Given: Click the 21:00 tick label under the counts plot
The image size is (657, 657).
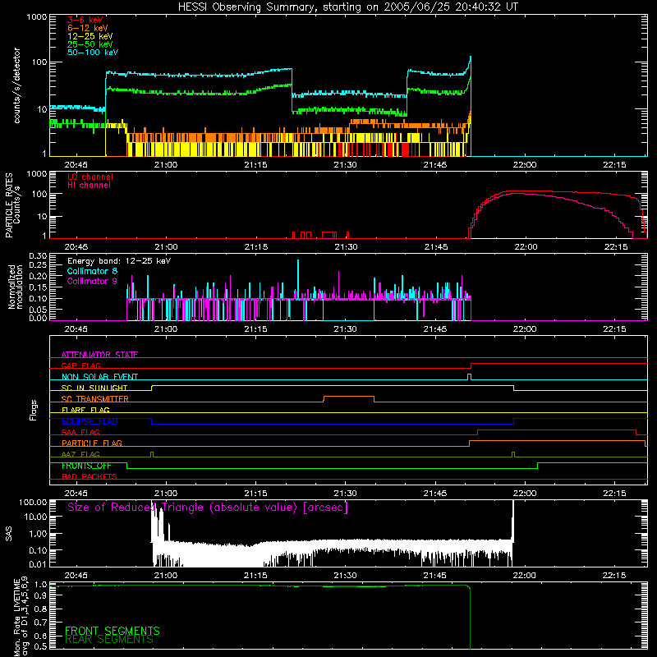Looking at the screenshot, I should (x=166, y=165).
